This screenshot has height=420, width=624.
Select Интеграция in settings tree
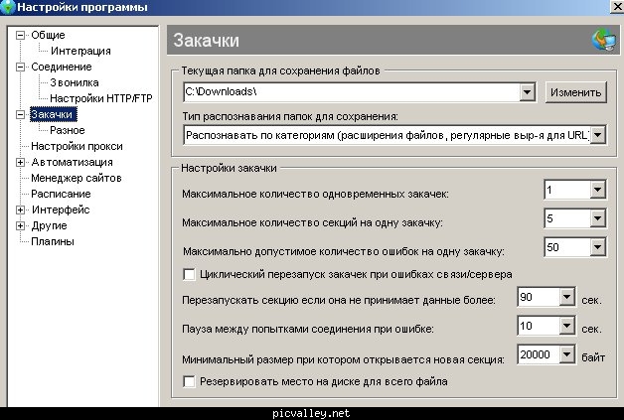(x=80, y=51)
